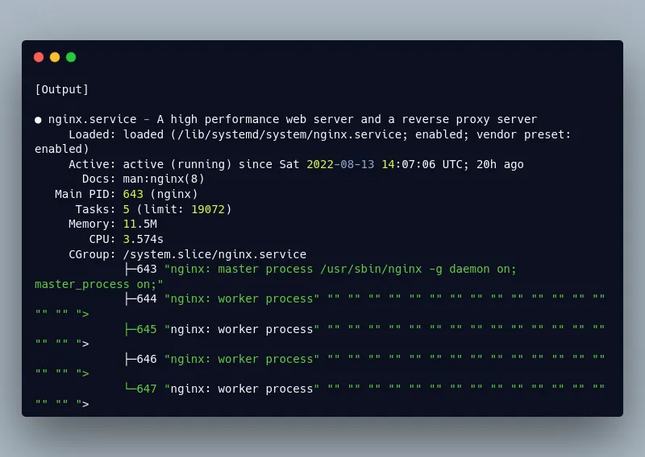
Task: Click the white status dot before nginx.service
Action: pos(38,120)
